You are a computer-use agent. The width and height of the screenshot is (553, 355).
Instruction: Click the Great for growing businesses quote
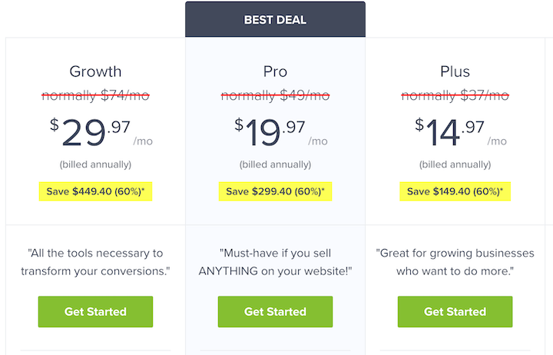[455, 262]
